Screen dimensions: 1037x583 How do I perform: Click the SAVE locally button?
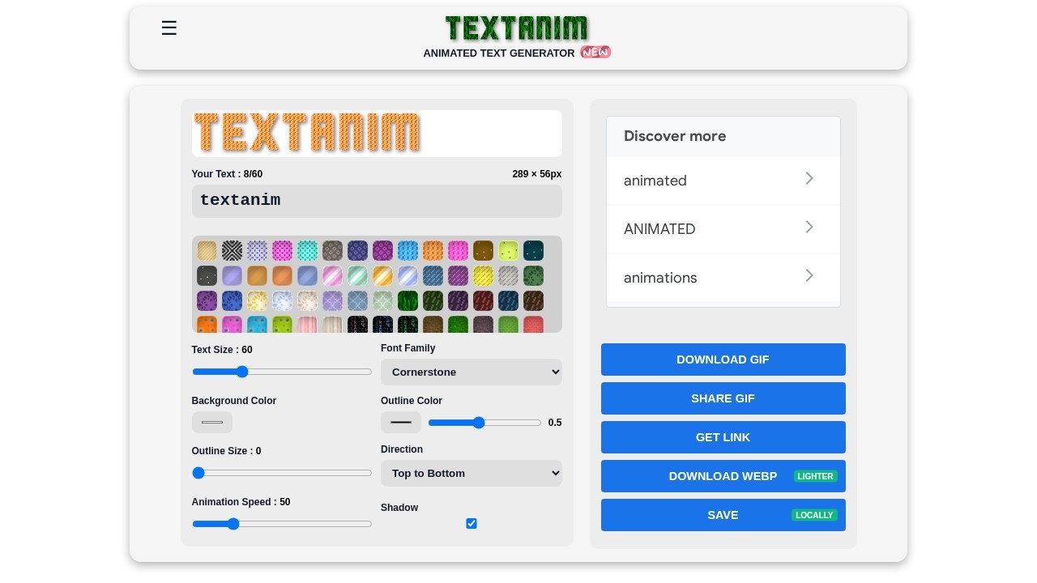pos(723,515)
